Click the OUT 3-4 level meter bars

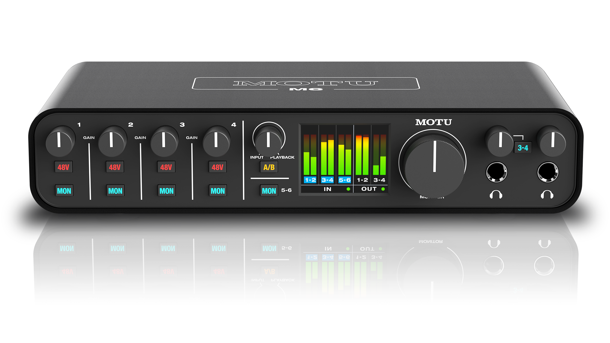click(379, 154)
